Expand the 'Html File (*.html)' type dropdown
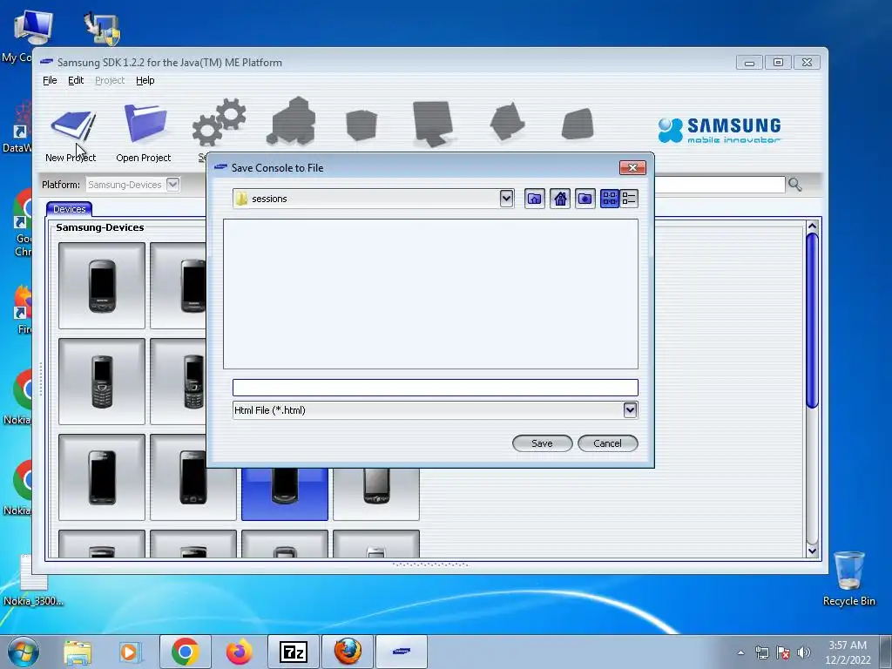 tap(630, 410)
